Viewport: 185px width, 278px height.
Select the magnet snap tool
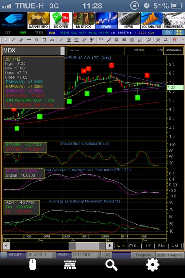click(174, 40)
